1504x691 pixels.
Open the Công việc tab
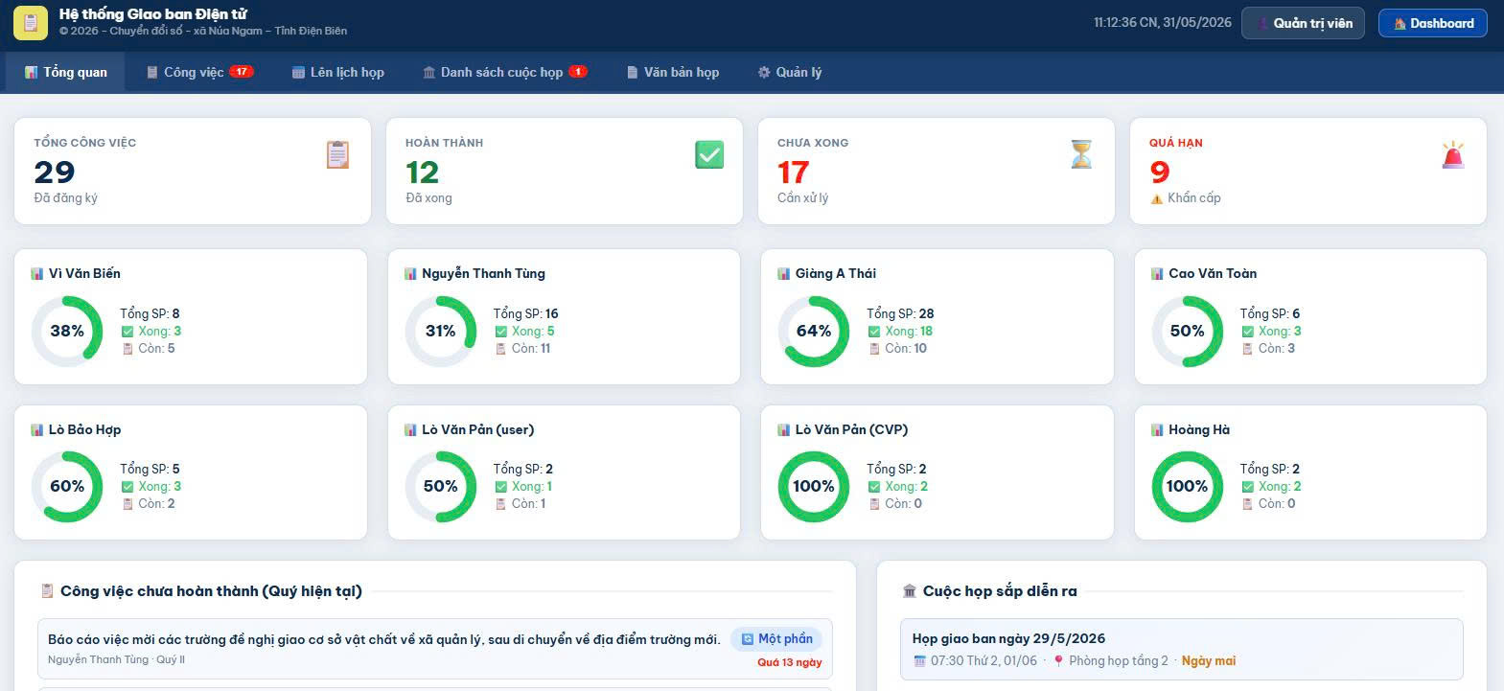coord(199,72)
